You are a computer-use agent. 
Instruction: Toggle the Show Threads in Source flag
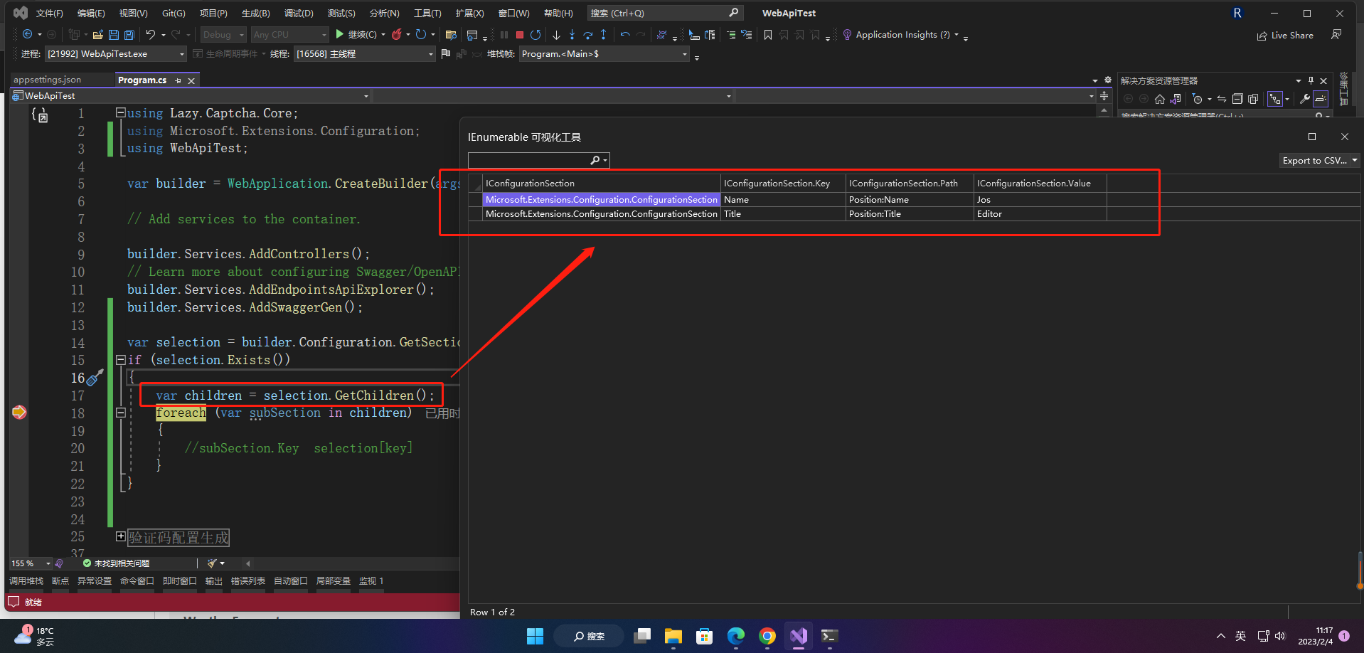446,53
